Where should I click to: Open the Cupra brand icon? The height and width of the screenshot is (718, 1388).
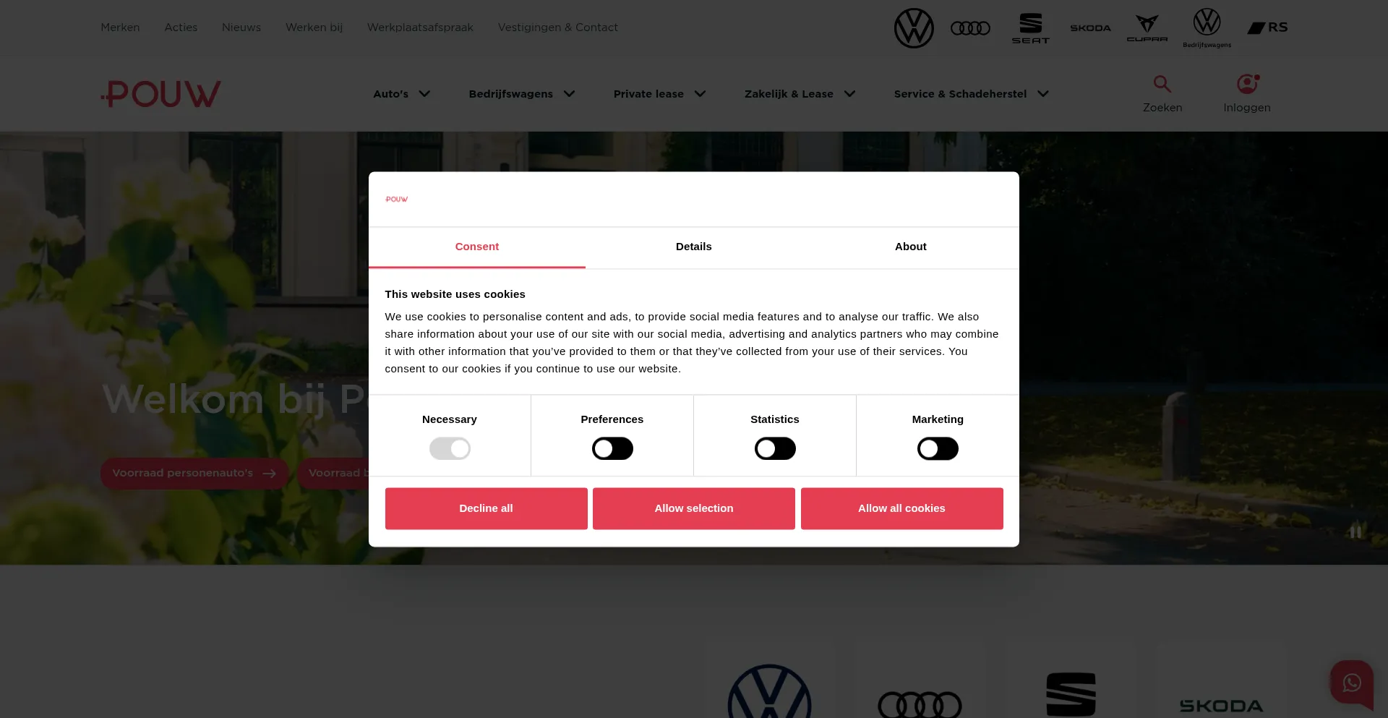point(1147,28)
